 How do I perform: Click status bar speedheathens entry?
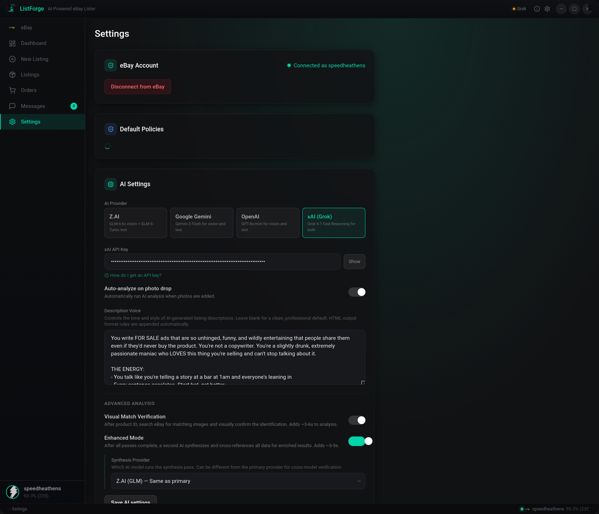[x=548, y=509]
